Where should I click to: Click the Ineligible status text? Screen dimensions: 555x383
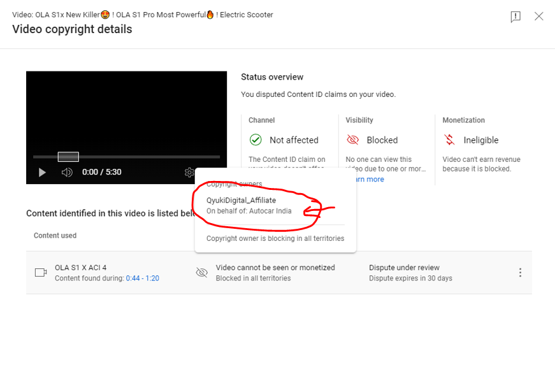481,140
